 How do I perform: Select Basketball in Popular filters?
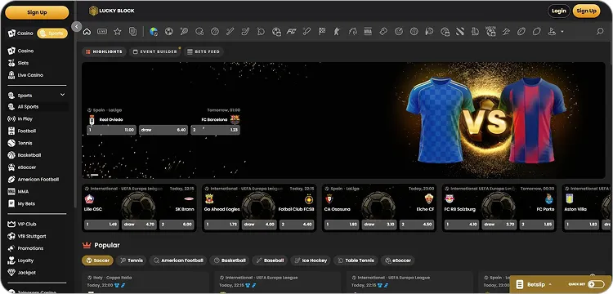pyautogui.click(x=230, y=261)
